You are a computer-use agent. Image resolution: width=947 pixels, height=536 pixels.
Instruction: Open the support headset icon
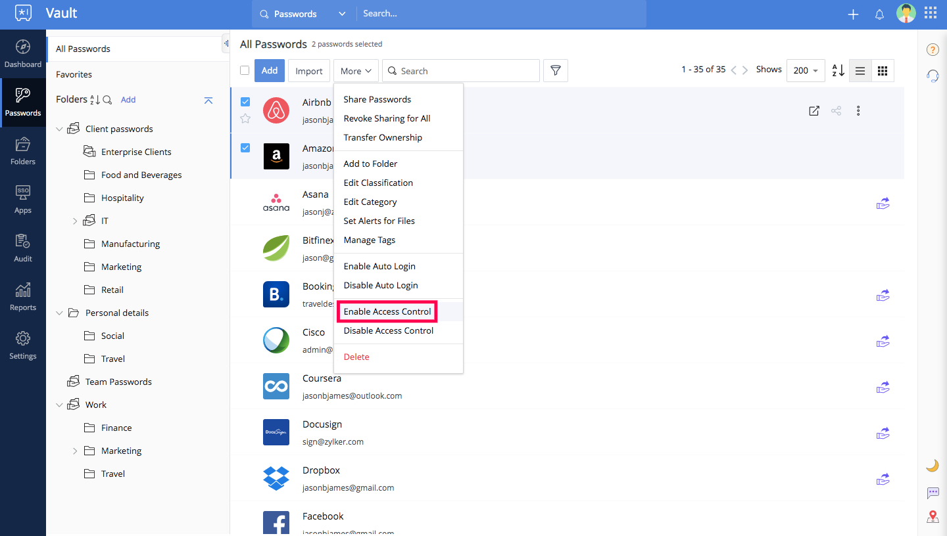coord(933,76)
